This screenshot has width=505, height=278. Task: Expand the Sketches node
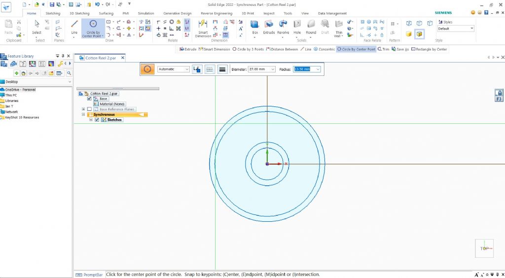[91, 120]
